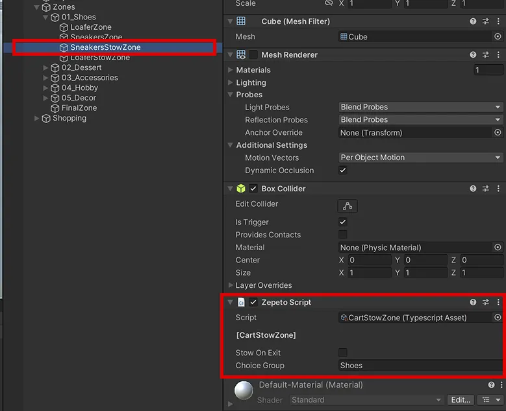The height and width of the screenshot is (411, 506).
Task: Expand Layer Overrides foldout
Action: click(x=231, y=285)
